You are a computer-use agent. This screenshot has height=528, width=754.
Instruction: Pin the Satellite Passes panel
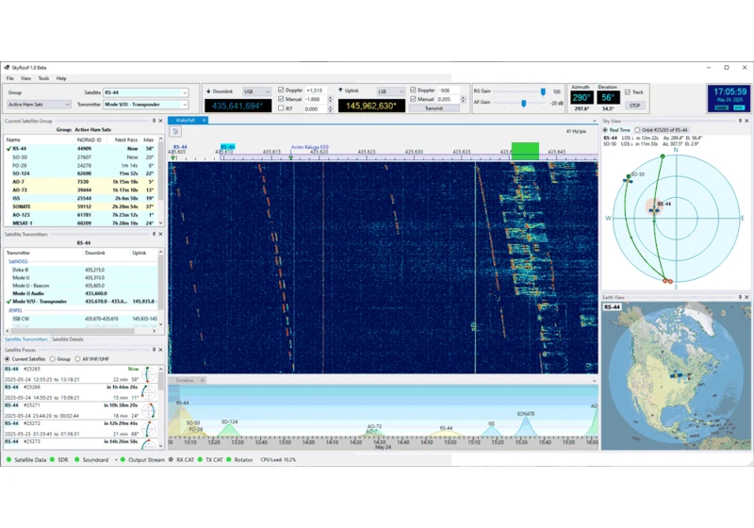click(x=154, y=350)
